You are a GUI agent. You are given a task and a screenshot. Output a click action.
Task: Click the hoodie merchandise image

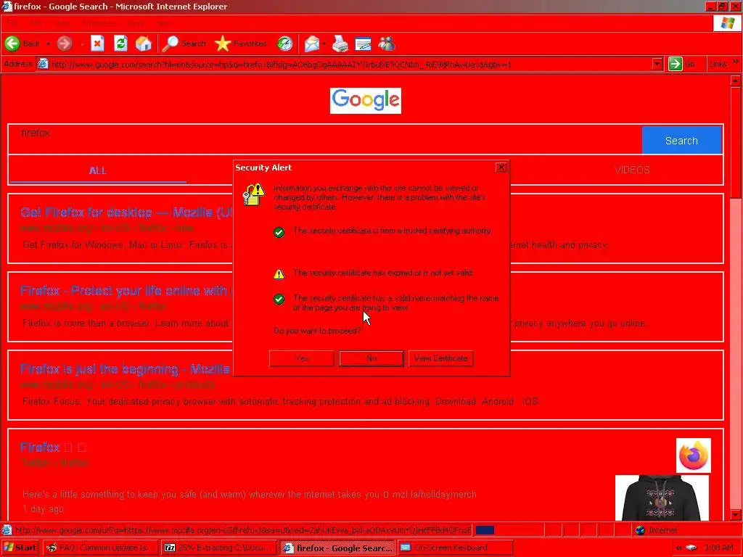(x=662, y=498)
